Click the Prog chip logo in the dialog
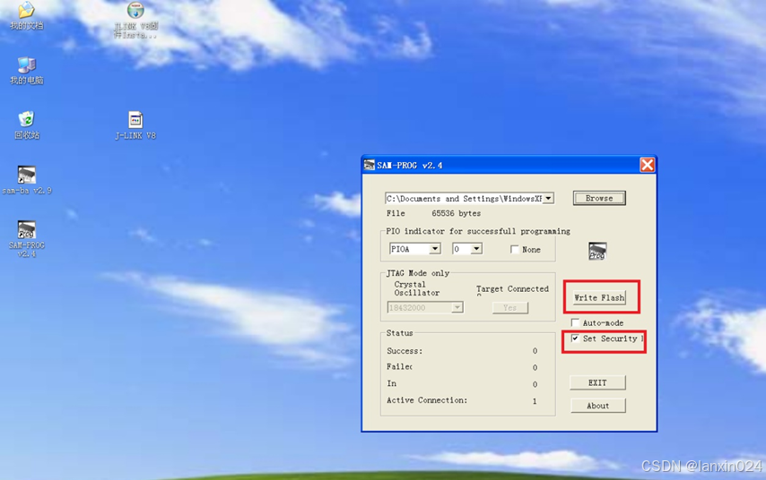 597,251
